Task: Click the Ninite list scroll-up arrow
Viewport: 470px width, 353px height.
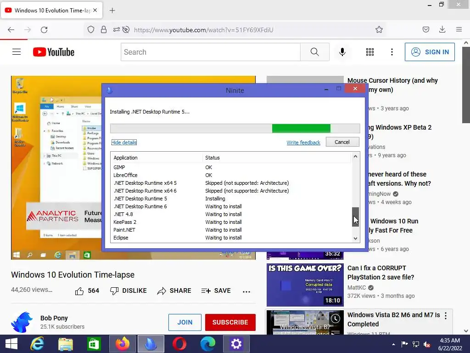Action: pos(355,156)
